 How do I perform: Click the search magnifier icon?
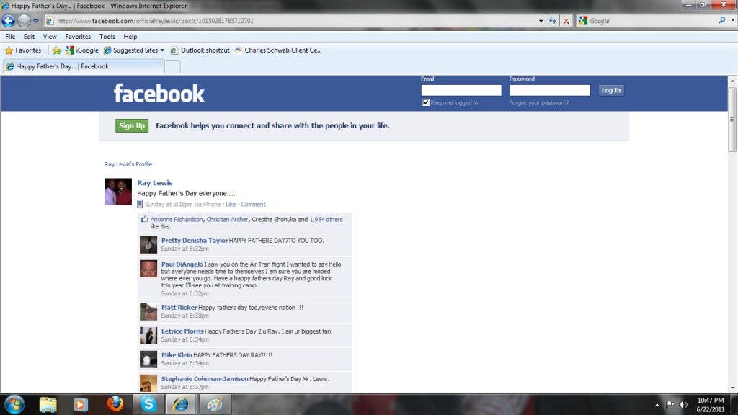(722, 21)
